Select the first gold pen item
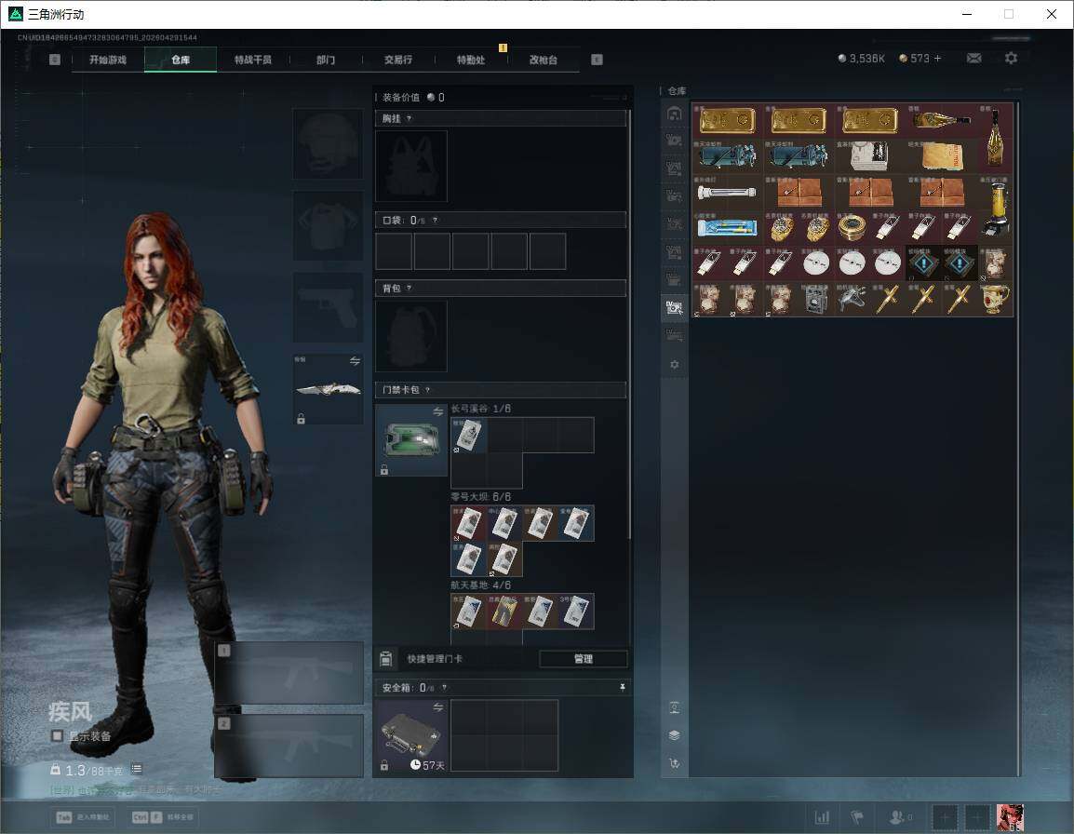Viewport: 1074px width, 834px height. tap(888, 300)
